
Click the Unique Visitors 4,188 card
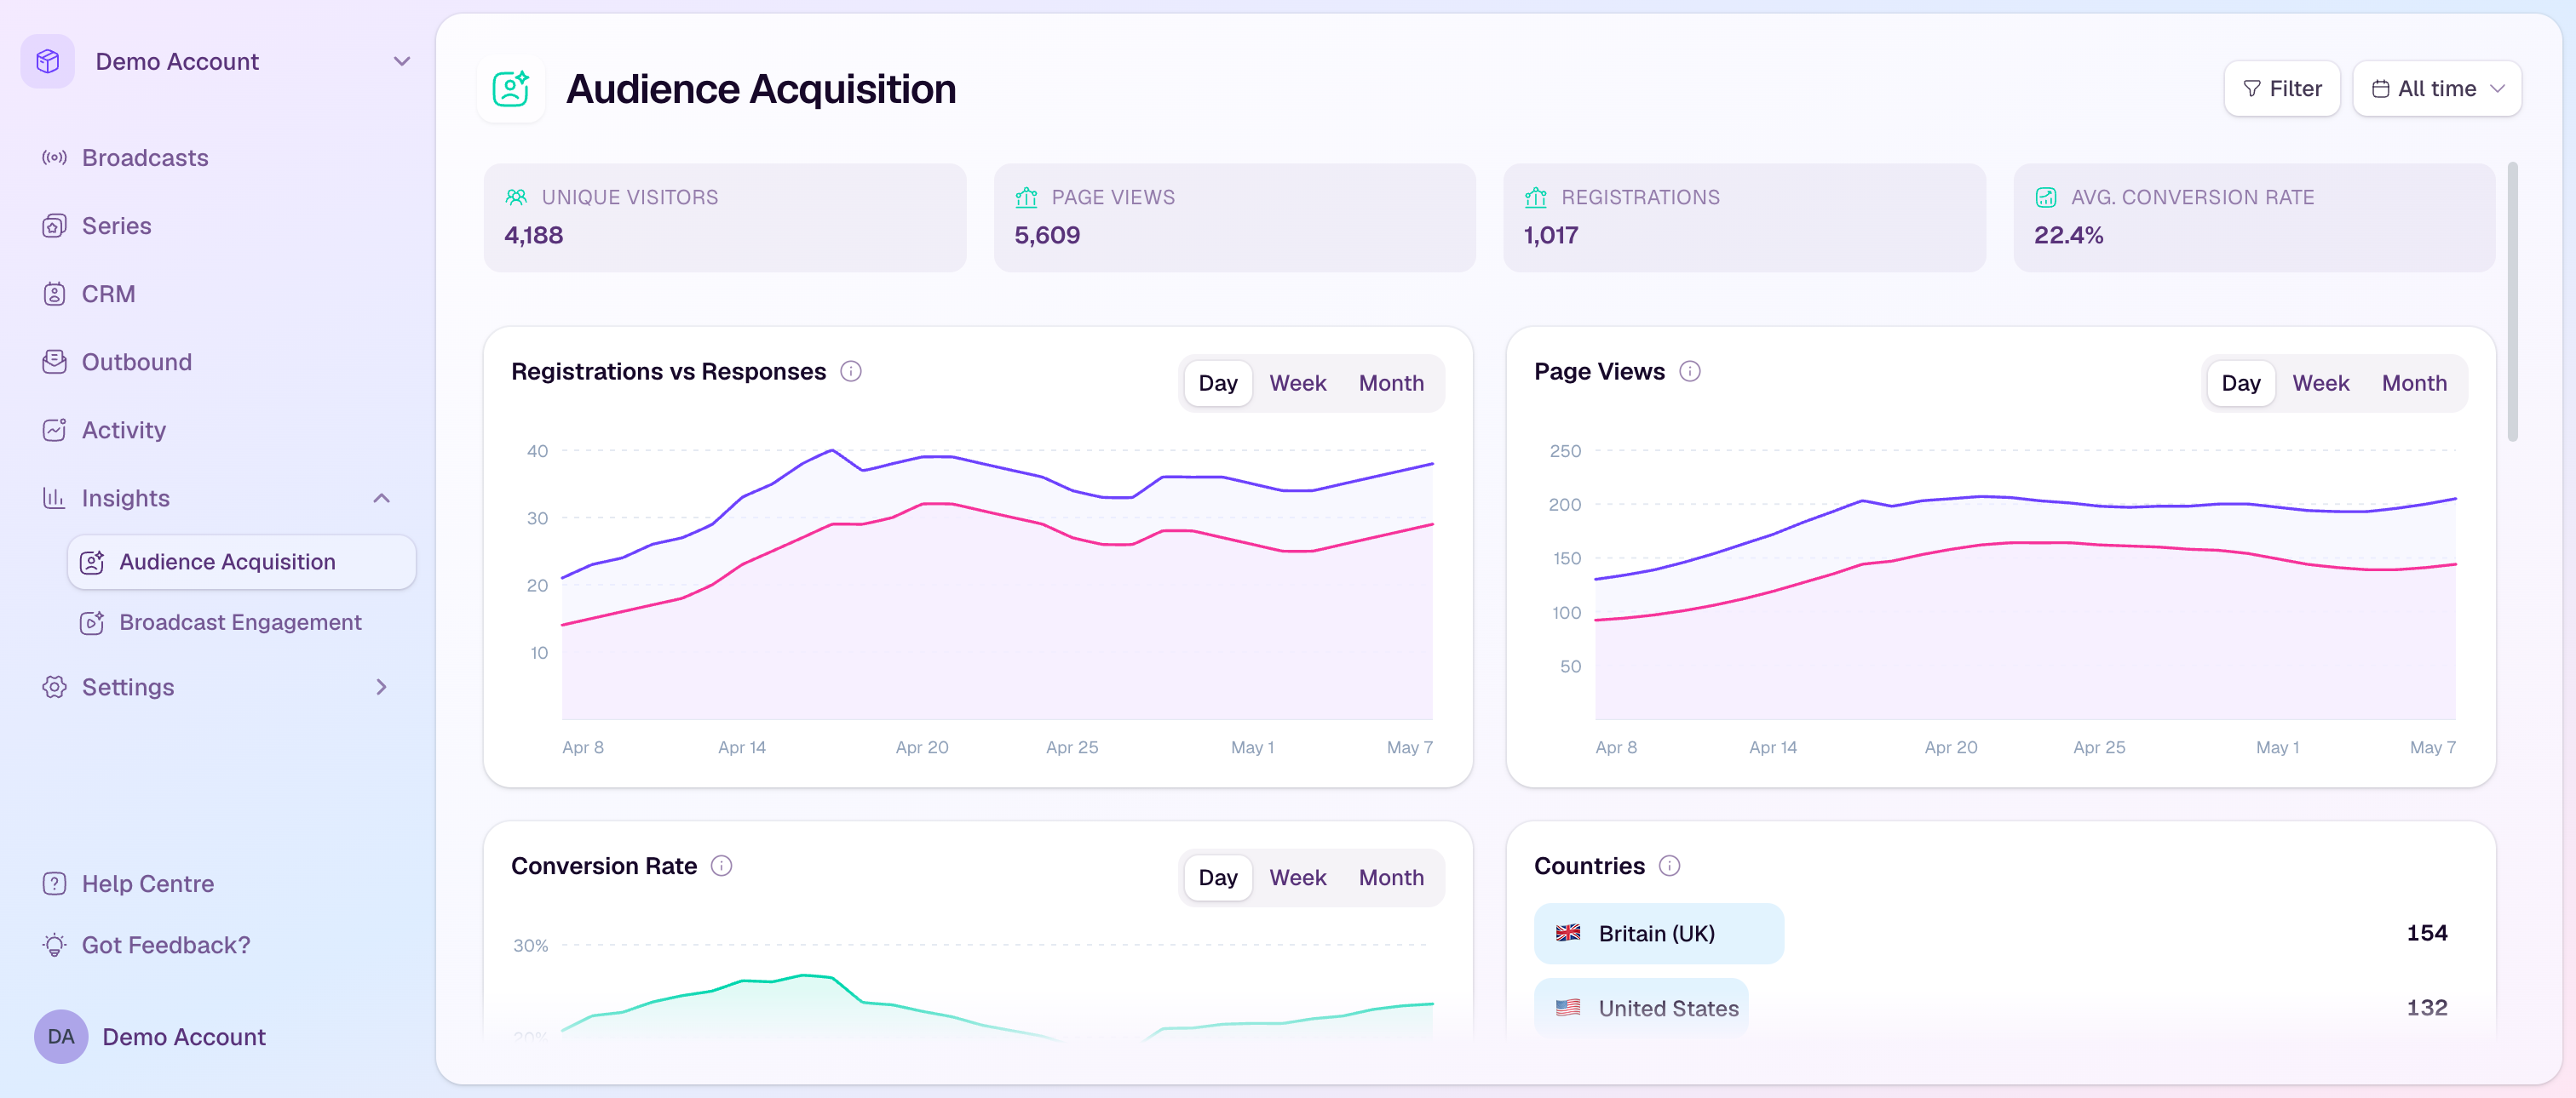725,218
